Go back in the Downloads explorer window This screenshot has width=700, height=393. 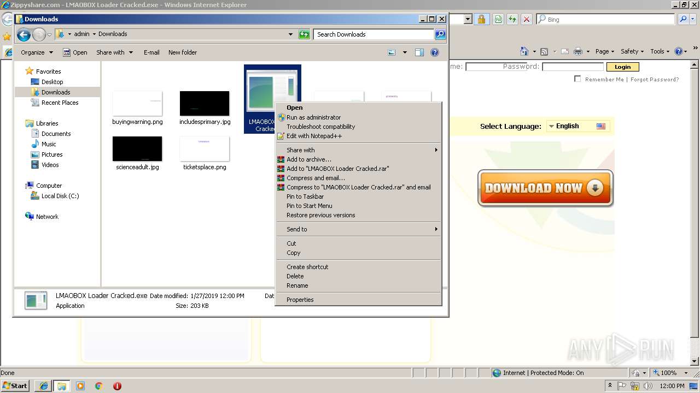coord(24,35)
